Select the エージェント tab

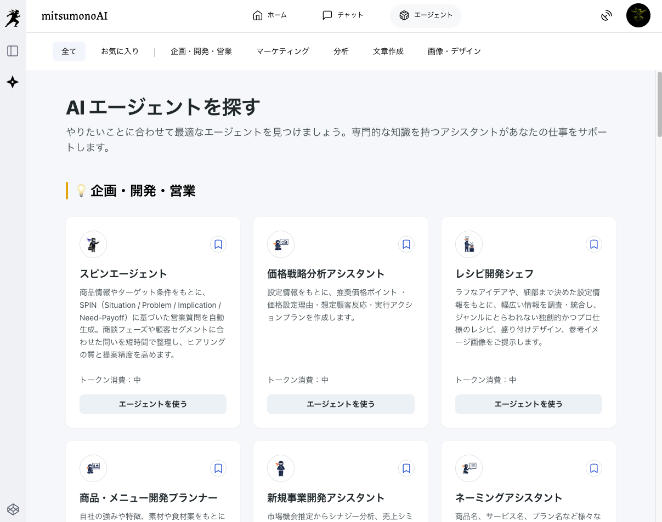(426, 15)
